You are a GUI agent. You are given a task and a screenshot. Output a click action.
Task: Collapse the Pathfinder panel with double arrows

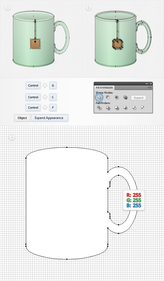tap(147, 83)
